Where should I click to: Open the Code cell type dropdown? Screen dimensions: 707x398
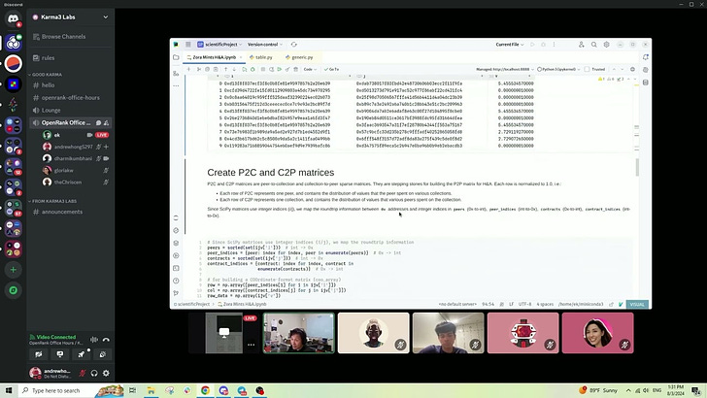(x=310, y=70)
